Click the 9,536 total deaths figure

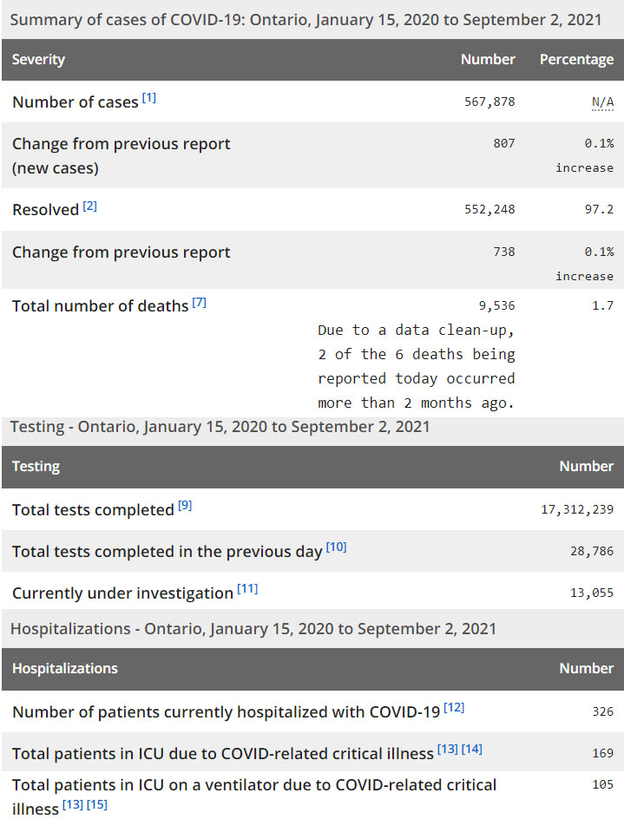tap(496, 305)
